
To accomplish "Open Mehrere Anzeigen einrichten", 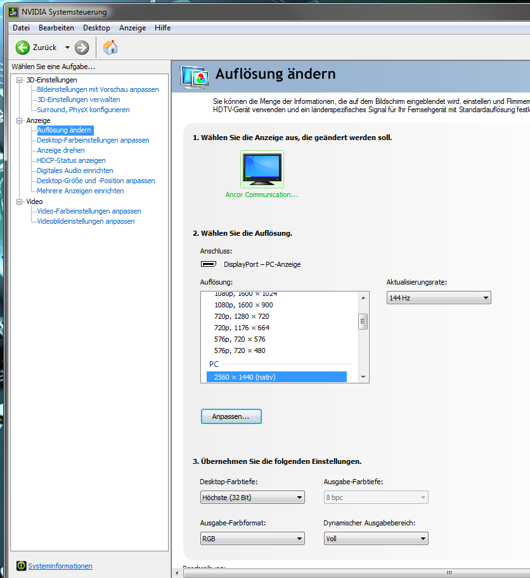I will (81, 191).
